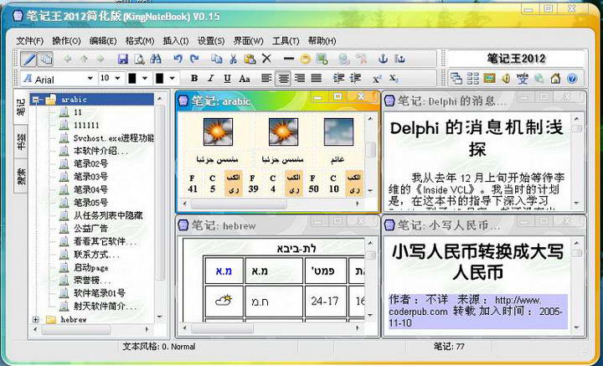Image resolution: width=603 pixels, height=366 pixels.
Task: Open the font size 10 dropdown
Action: click(118, 79)
